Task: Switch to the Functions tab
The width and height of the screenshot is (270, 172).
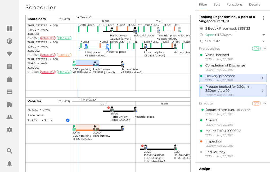Action: 234,4
